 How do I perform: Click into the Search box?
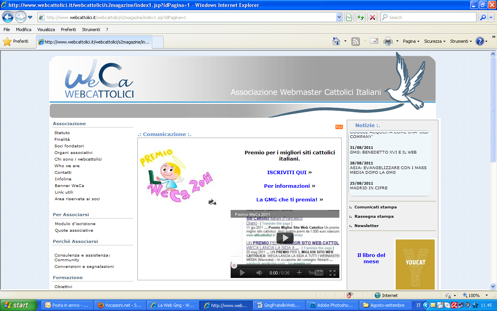tap(428, 17)
